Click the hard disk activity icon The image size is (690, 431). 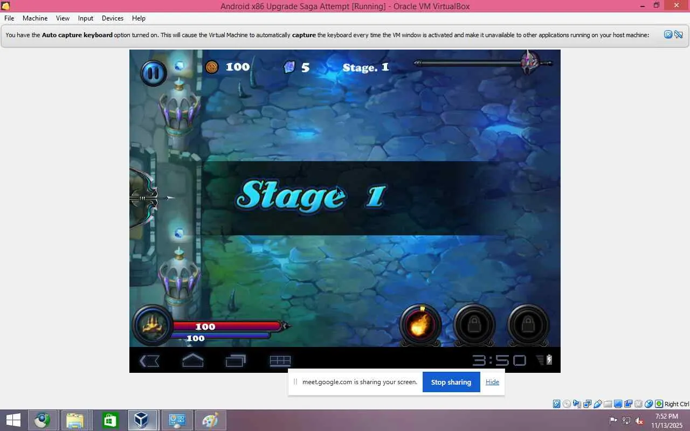557,404
